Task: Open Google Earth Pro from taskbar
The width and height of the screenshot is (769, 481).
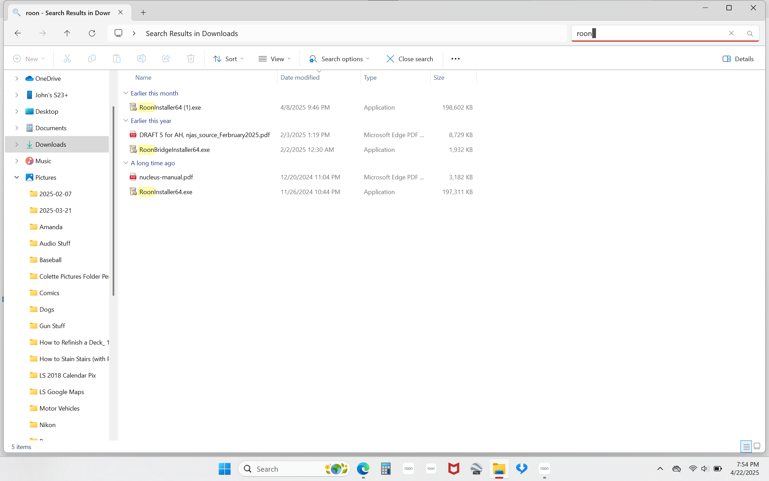Action: coord(476,469)
